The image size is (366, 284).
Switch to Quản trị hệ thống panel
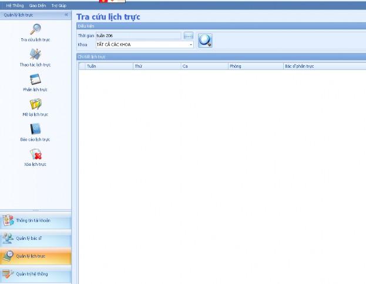[35, 274]
